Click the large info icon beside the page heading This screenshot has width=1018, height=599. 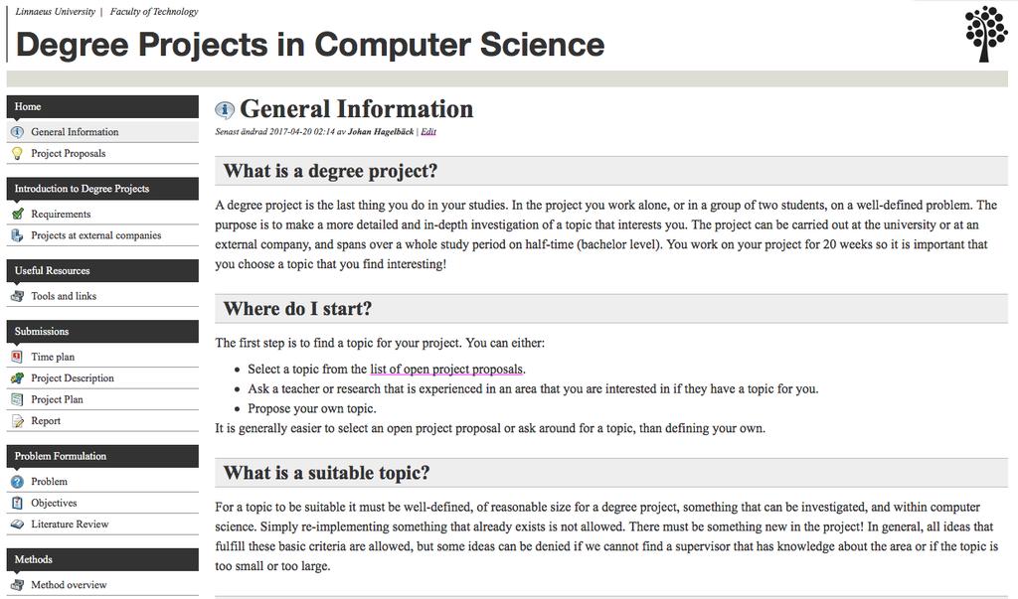[225, 110]
